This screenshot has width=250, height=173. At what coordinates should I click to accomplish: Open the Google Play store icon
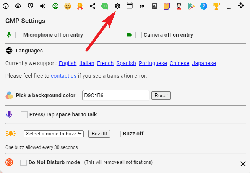point(191,6)
